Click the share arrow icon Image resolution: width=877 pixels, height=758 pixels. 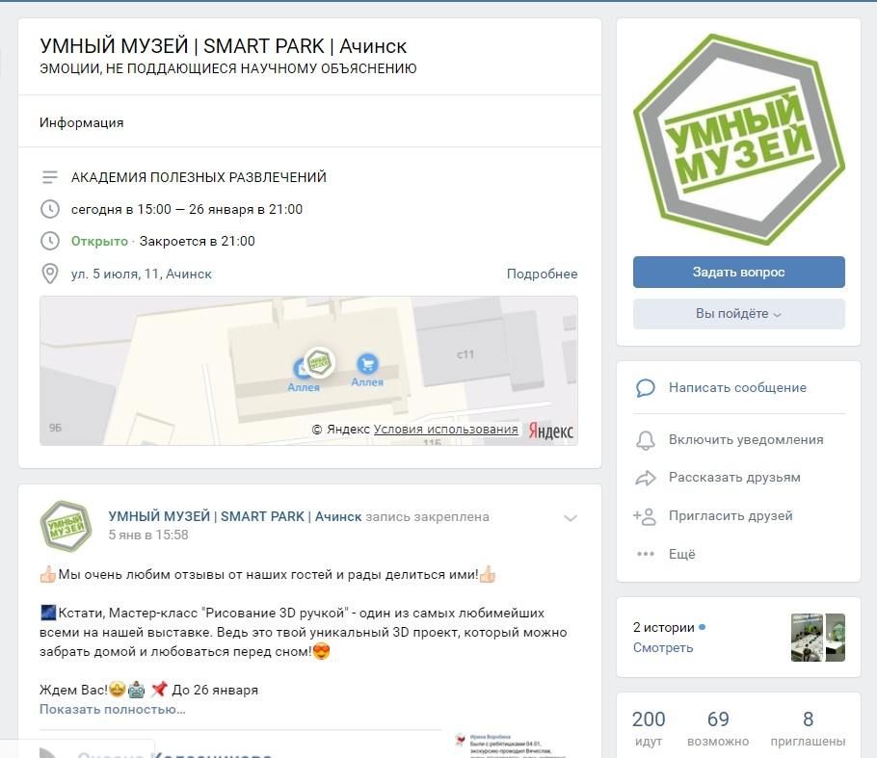click(646, 478)
